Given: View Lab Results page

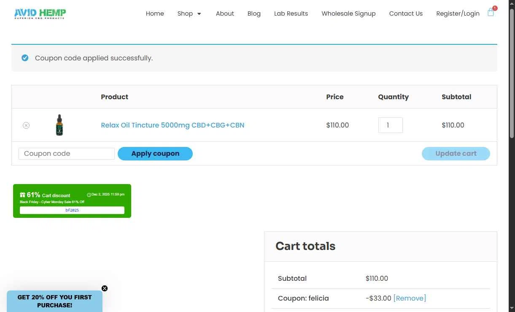Looking at the screenshot, I should point(291,14).
